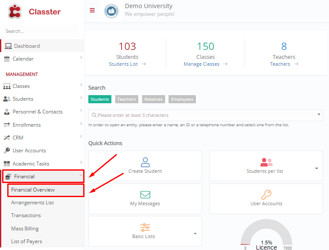
Task: Select the Teachers search filter
Action: tap(127, 99)
